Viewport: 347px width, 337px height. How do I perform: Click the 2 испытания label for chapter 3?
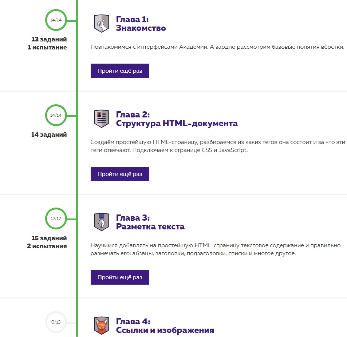click(47, 246)
